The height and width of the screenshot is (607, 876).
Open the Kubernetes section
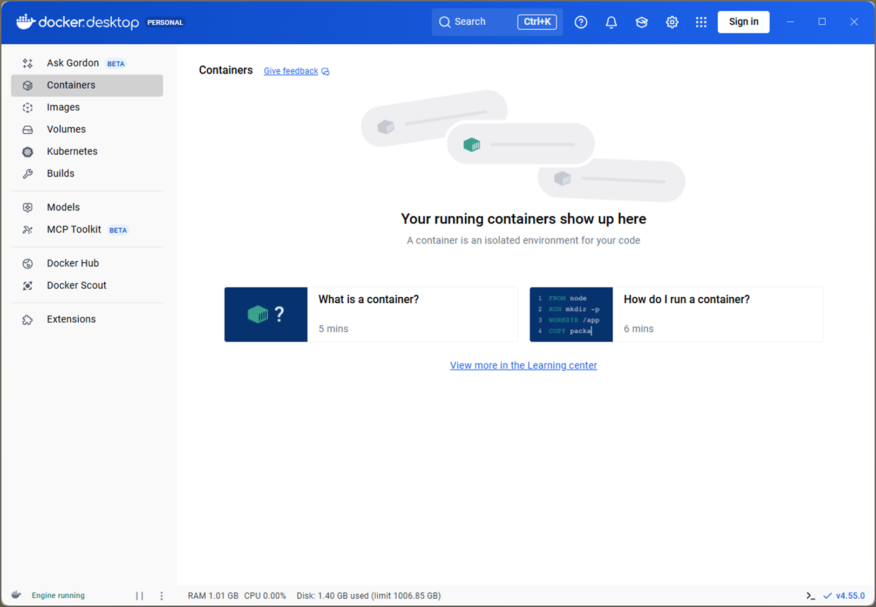87,152
